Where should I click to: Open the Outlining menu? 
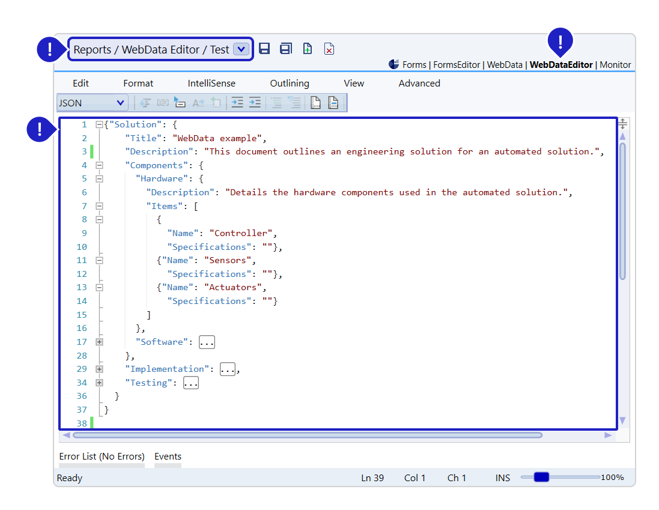tap(290, 83)
